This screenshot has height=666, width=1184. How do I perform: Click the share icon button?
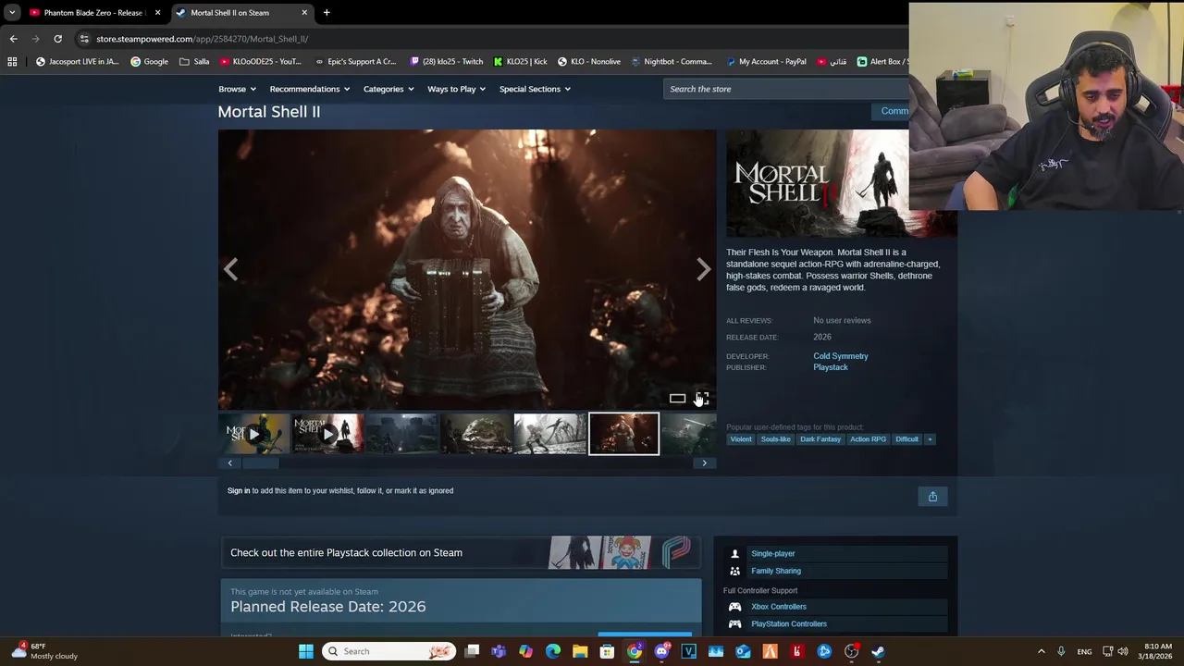point(932,497)
